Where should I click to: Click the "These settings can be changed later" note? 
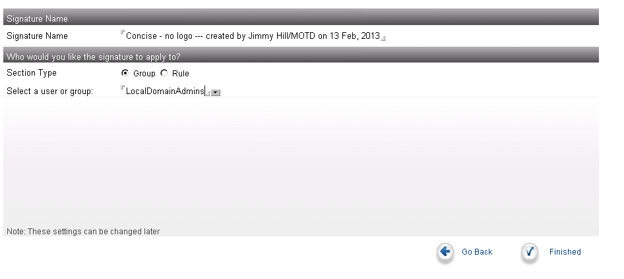(83, 232)
